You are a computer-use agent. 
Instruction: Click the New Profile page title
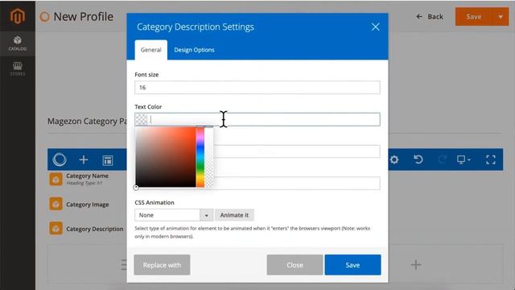[83, 16]
